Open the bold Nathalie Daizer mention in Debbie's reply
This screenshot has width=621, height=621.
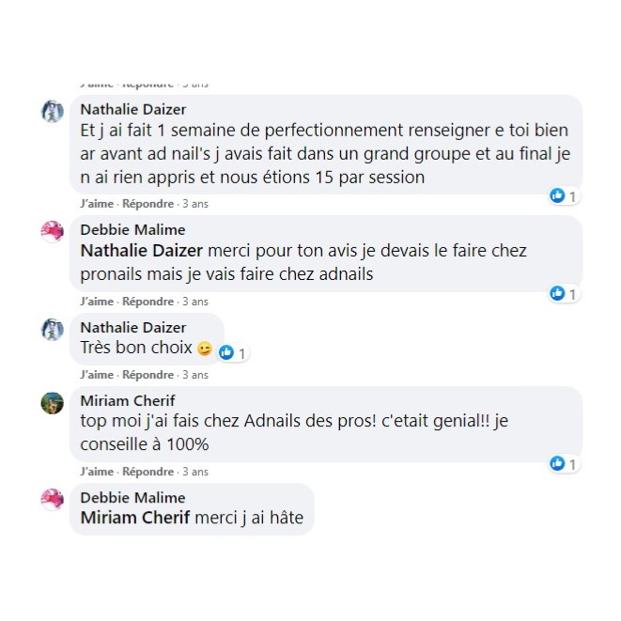(x=141, y=251)
